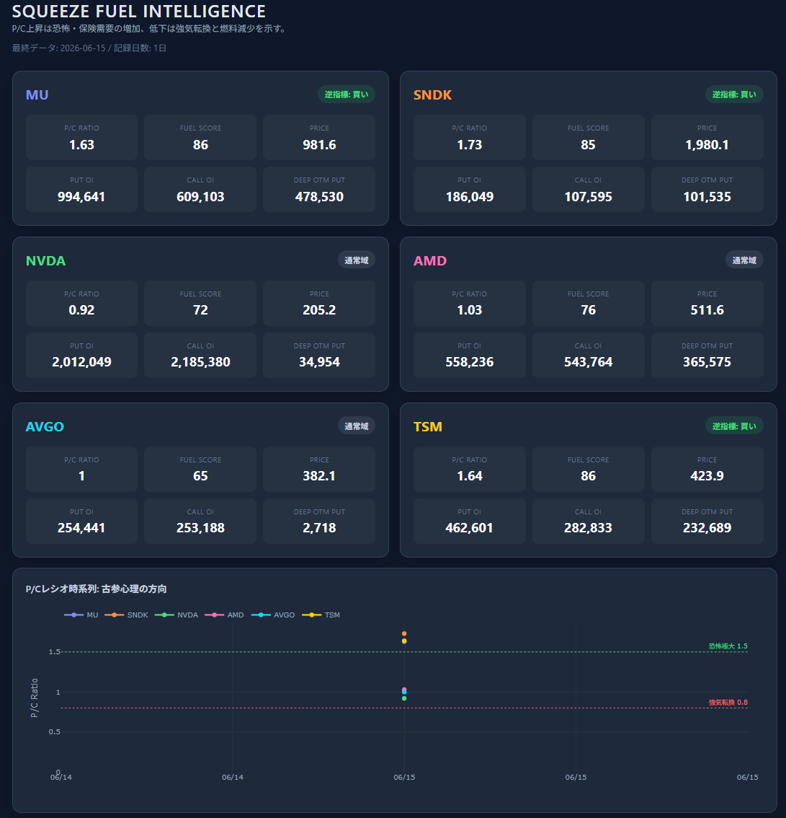Click NVDA call OI value 2,185,380
Screen dimensions: 786x818
[x=200, y=362]
